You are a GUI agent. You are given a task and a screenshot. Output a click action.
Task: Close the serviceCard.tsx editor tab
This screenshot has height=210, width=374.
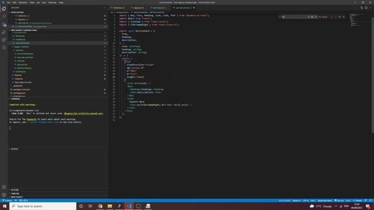click(x=194, y=8)
